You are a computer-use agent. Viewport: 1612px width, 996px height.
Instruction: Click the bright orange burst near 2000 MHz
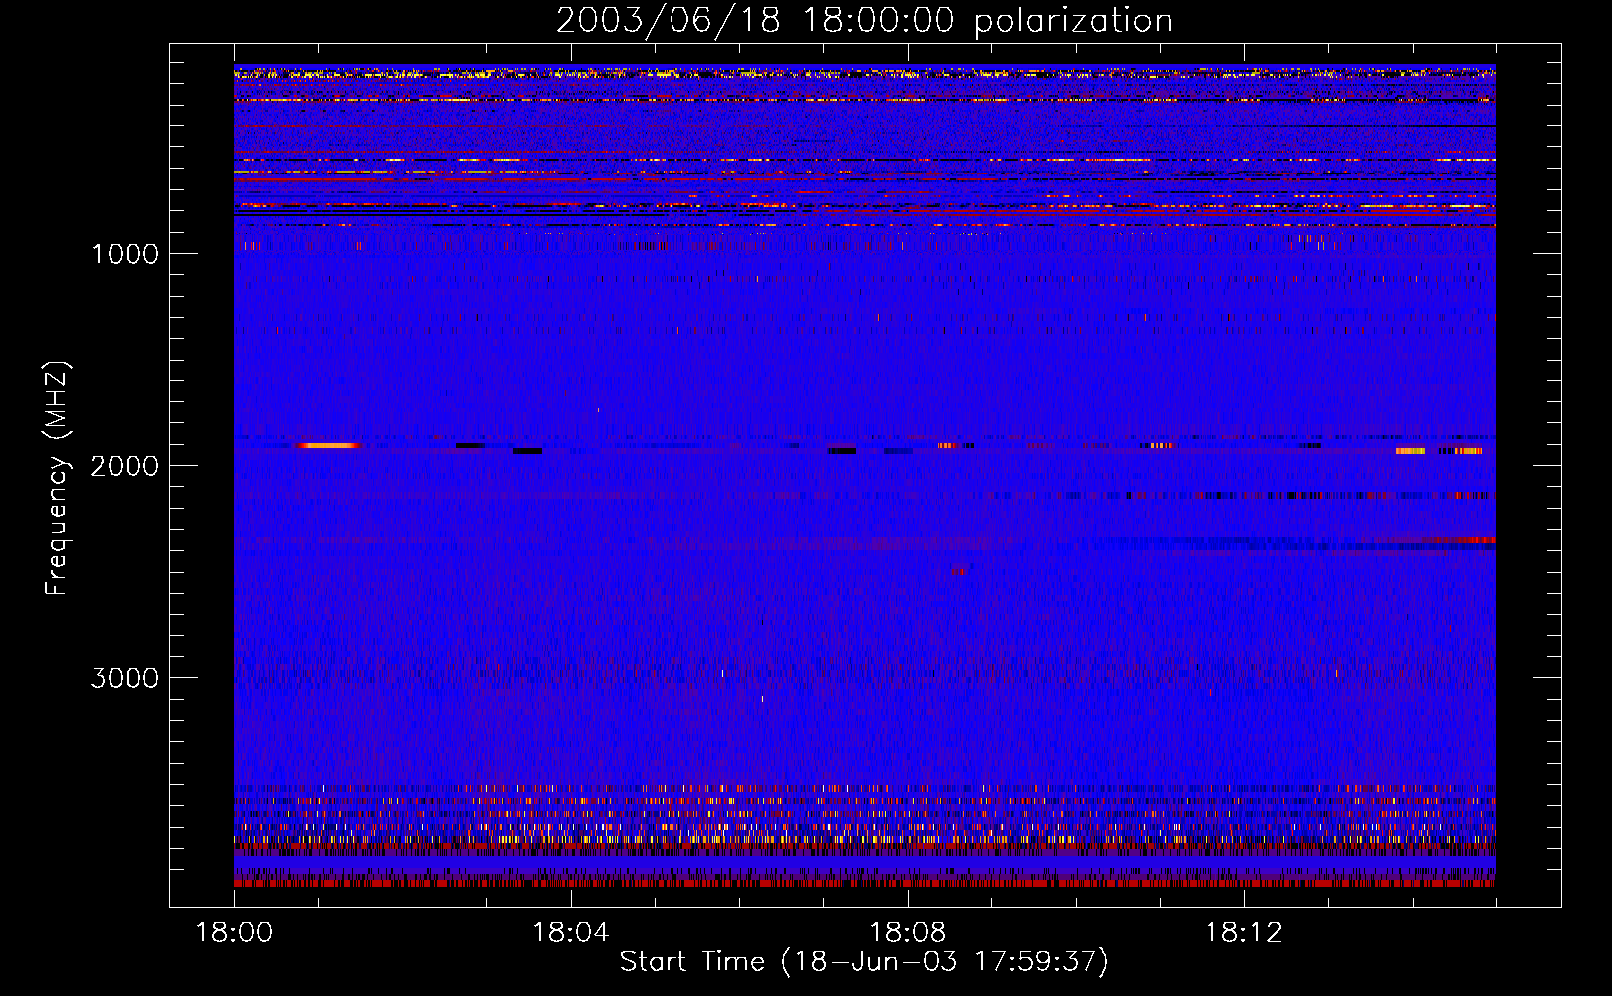(x=329, y=445)
